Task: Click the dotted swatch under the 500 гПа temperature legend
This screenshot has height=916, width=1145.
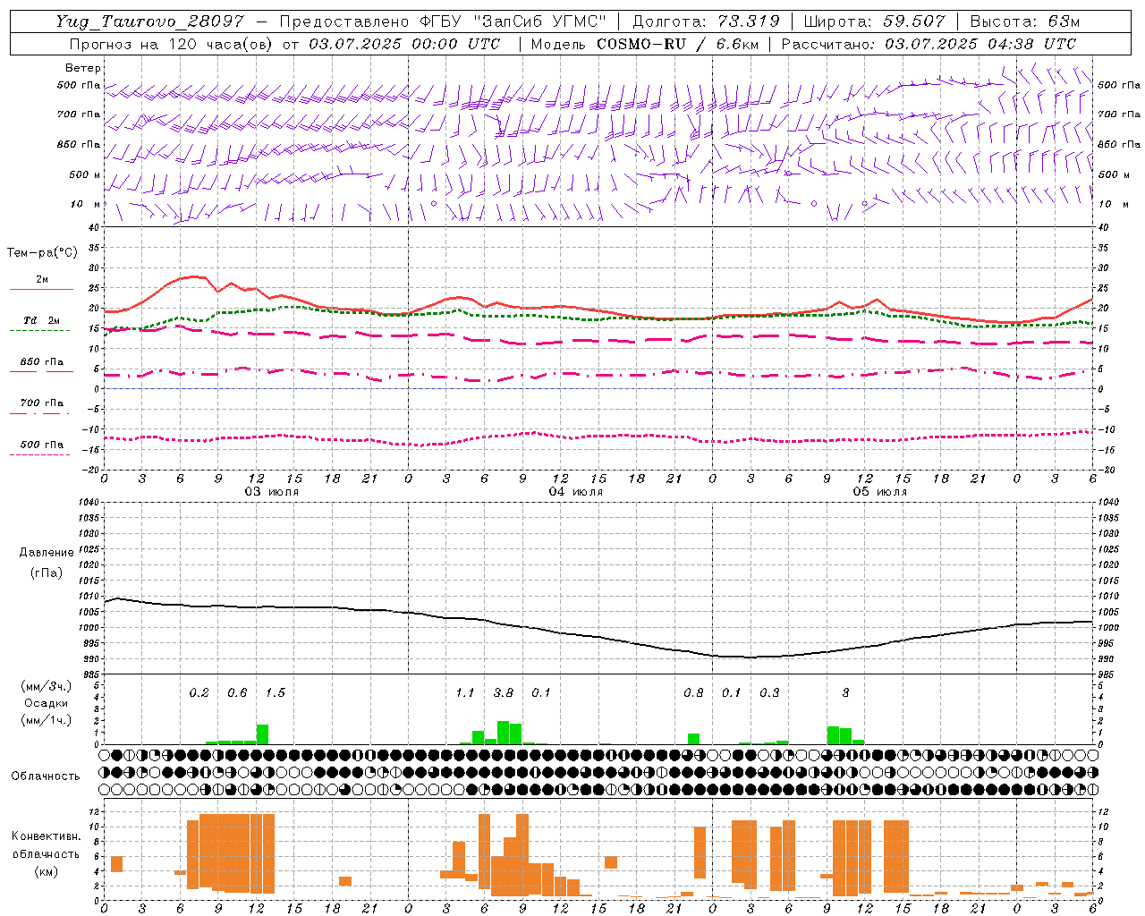Action: [39, 454]
